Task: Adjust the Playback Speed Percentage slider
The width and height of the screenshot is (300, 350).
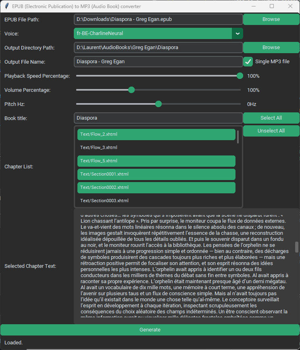Action: tap(240, 75)
